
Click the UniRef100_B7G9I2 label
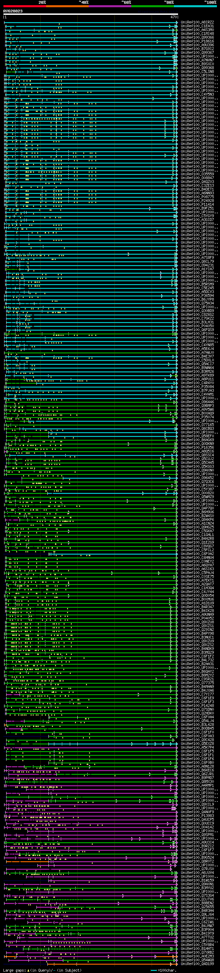[x=197, y=49]
